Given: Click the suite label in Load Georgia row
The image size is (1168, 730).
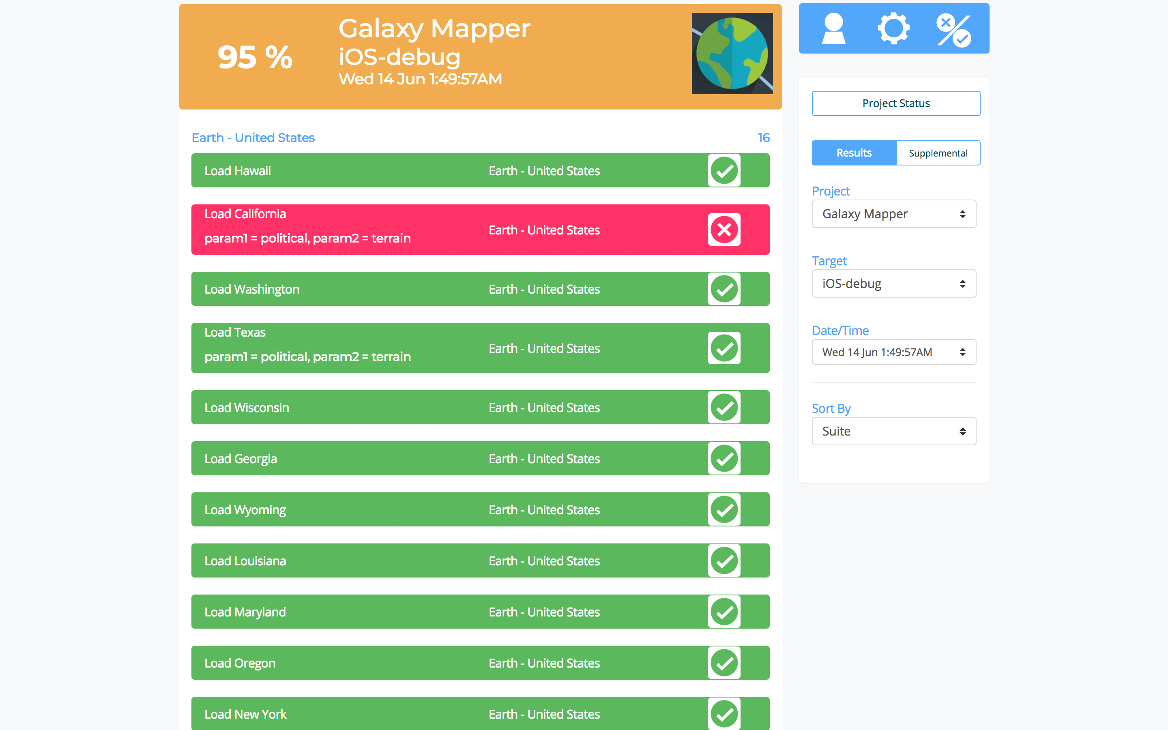Looking at the screenshot, I should [544, 459].
